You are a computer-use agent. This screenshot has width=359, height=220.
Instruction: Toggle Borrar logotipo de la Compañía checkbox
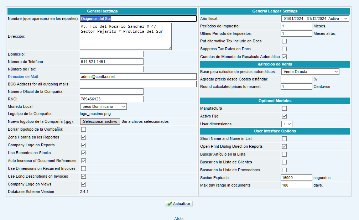[84, 129]
